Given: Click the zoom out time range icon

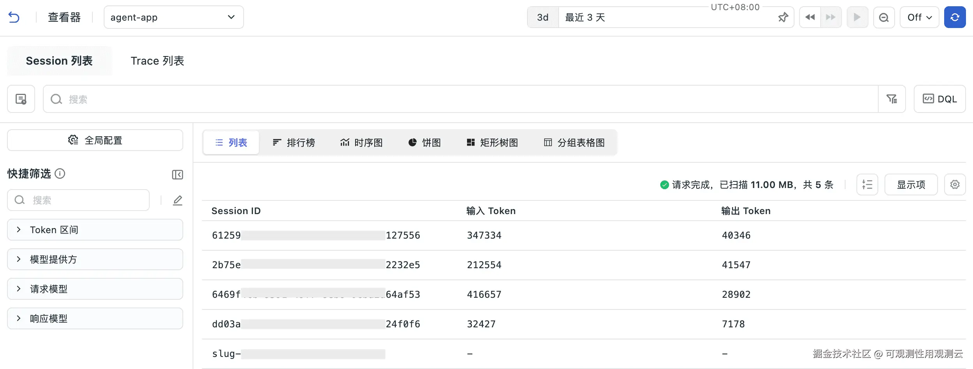Looking at the screenshot, I should point(884,18).
